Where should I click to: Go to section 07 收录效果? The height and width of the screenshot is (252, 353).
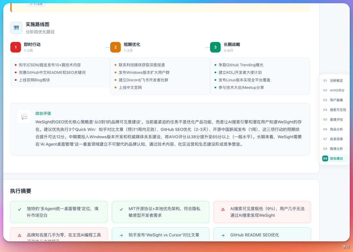click(333, 139)
